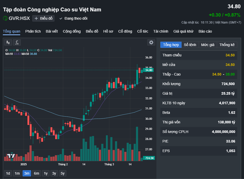Screen dimensions: 244x179
Task: Select the Sổ lệnh panel tab
Action: pyautogui.click(x=190, y=45)
